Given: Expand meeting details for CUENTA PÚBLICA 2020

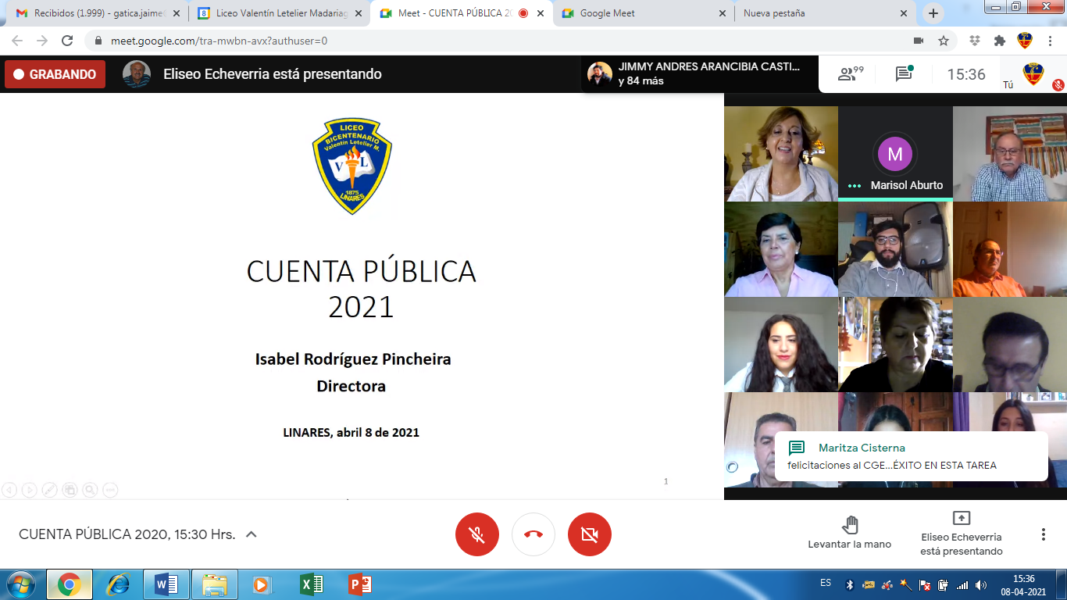Looking at the screenshot, I should pyautogui.click(x=252, y=534).
